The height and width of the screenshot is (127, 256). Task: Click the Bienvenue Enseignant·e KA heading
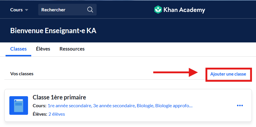point(53,31)
